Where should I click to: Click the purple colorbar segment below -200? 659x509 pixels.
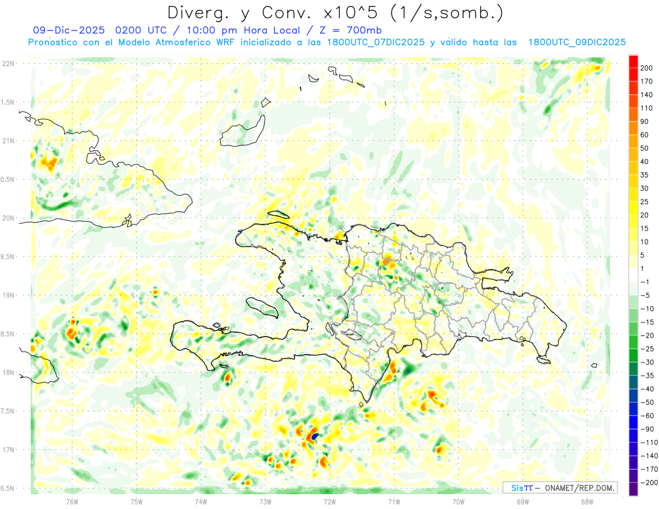point(633,489)
